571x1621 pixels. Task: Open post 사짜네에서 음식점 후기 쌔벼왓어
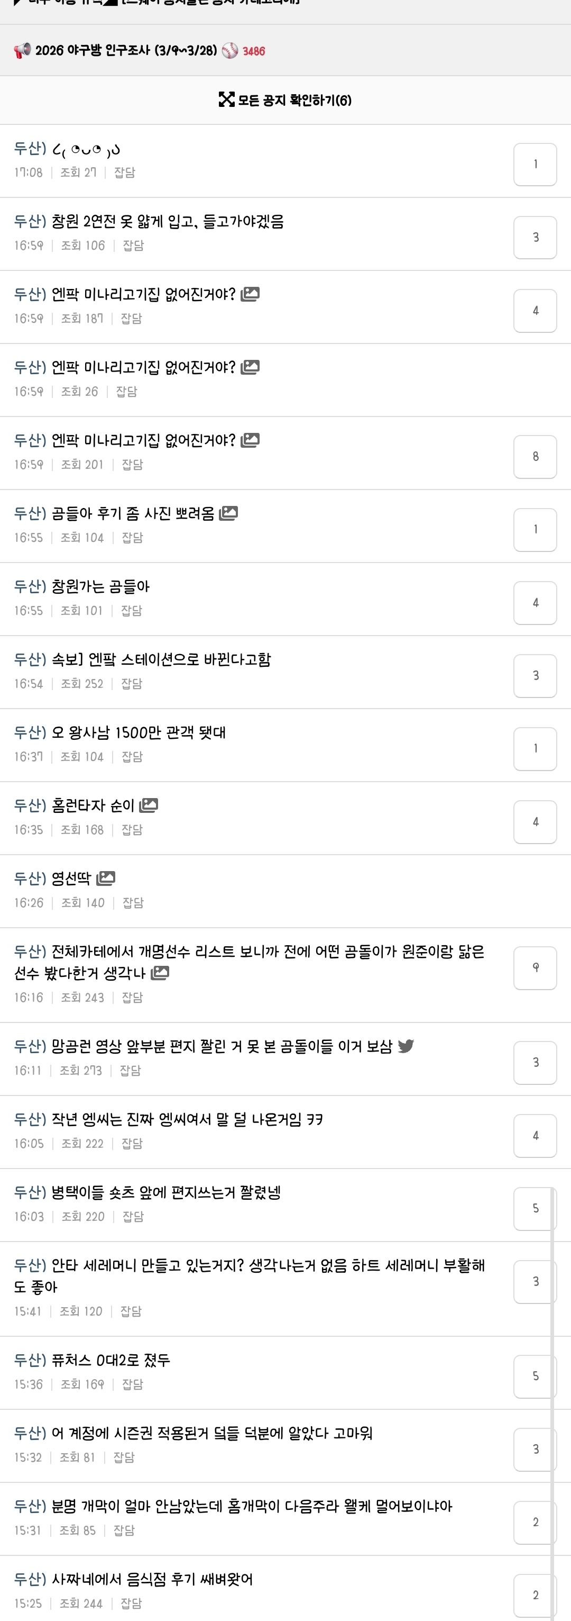pos(152,1579)
